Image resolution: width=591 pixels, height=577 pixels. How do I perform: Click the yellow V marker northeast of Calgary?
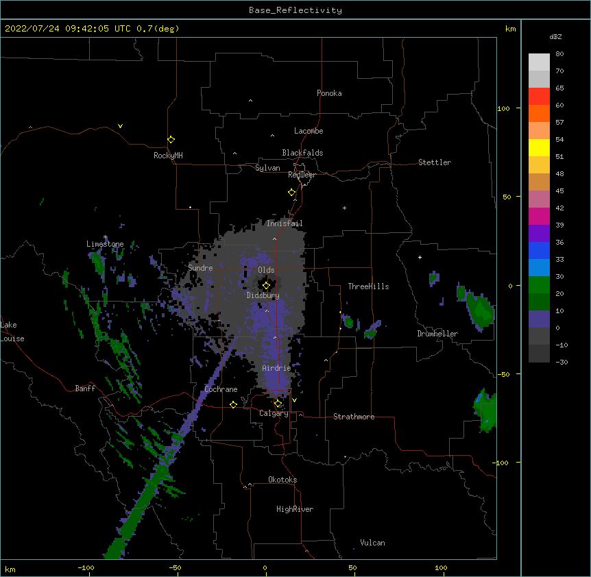point(294,400)
